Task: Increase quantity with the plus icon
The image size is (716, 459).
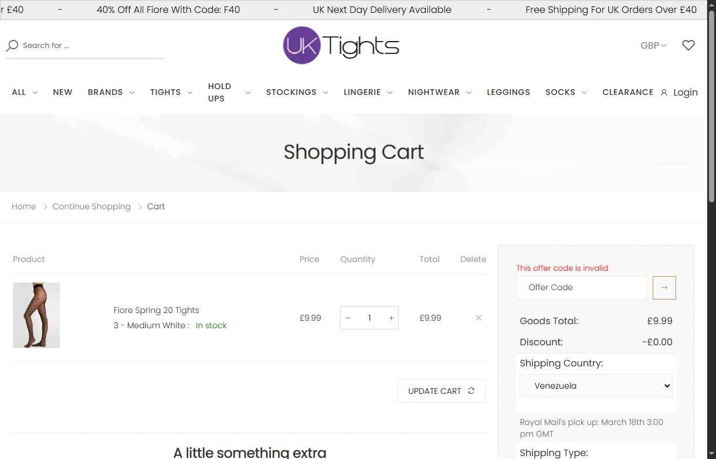Action: tap(391, 318)
